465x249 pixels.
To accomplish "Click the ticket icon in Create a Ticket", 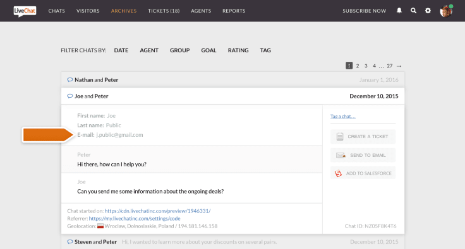I will click(340, 137).
